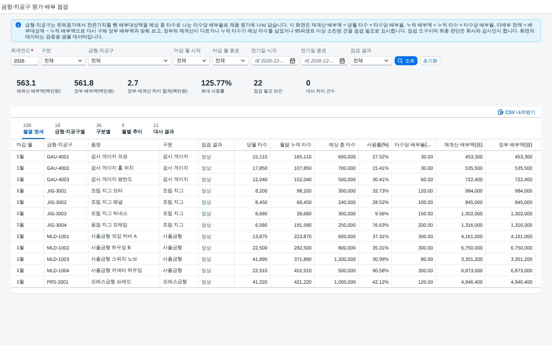
Task: Switch to the 월별 명세 tab
Action: [x=33, y=129]
